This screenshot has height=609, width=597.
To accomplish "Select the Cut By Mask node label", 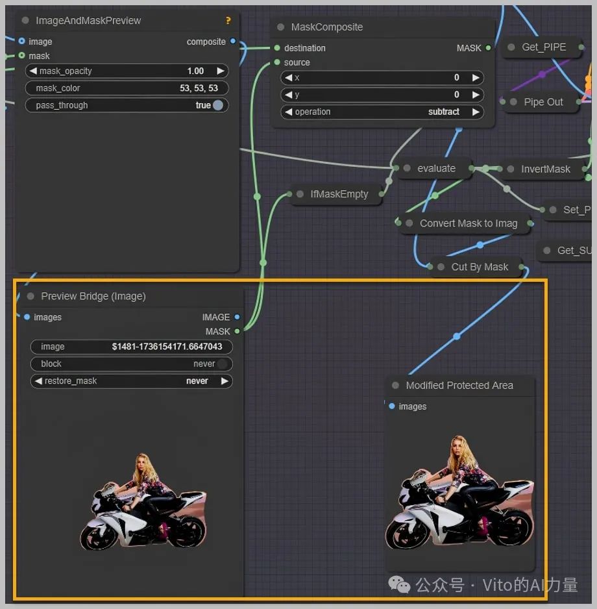I will pyautogui.click(x=480, y=267).
